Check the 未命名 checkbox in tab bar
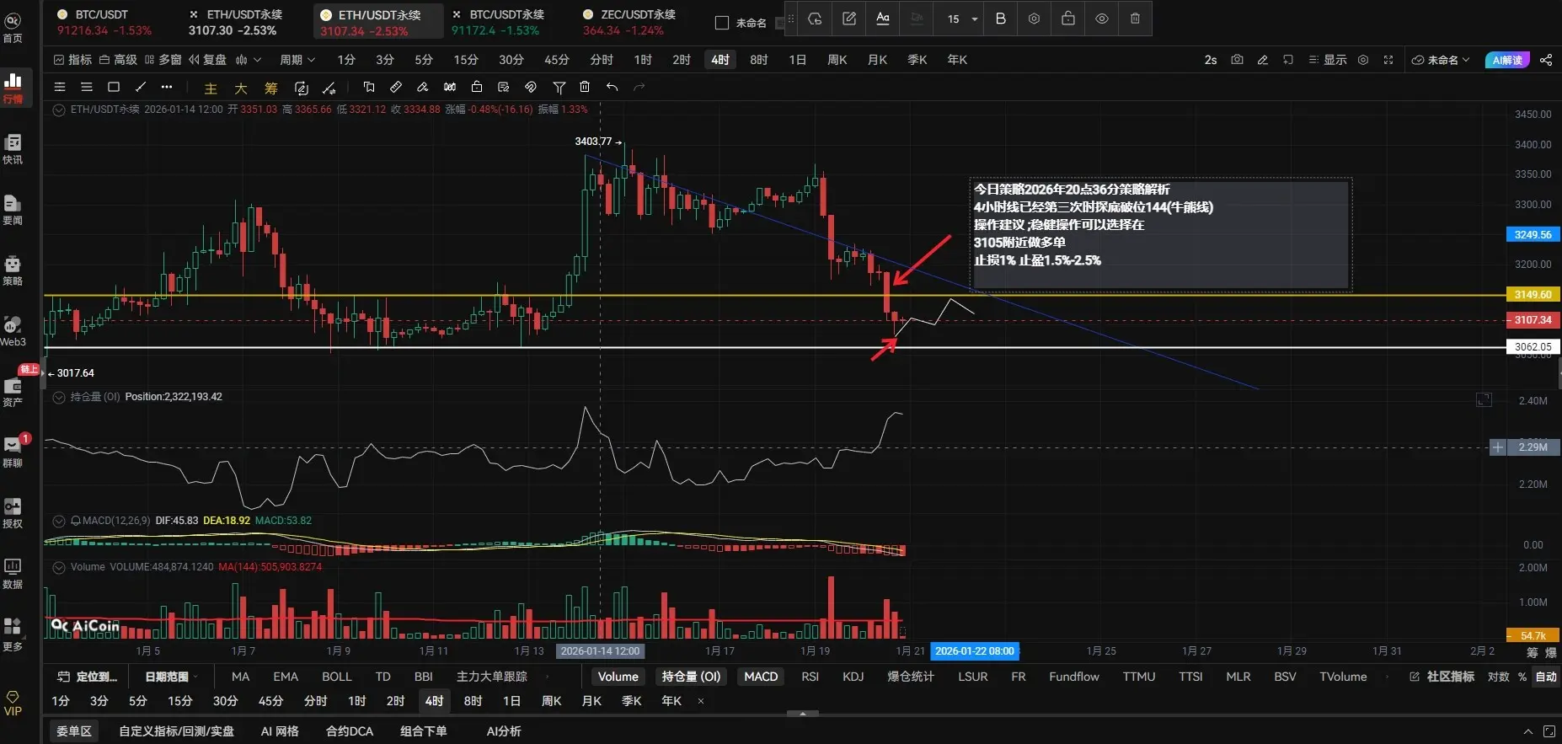This screenshot has height=744, width=1562. pyautogui.click(x=722, y=23)
